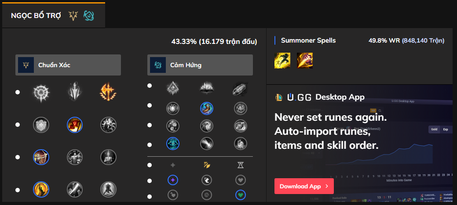Click the Unsealed Spellbook keystone icon
457x205 pixels.
click(x=207, y=89)
